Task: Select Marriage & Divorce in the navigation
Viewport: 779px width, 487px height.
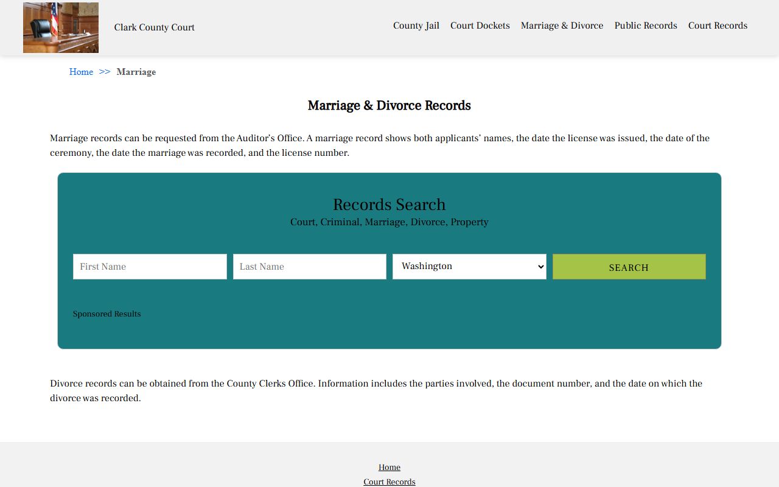Action: pos(562,26)
